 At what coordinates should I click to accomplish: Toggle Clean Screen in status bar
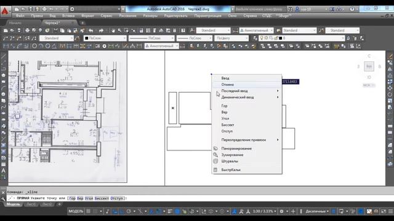tap(384, 211)
